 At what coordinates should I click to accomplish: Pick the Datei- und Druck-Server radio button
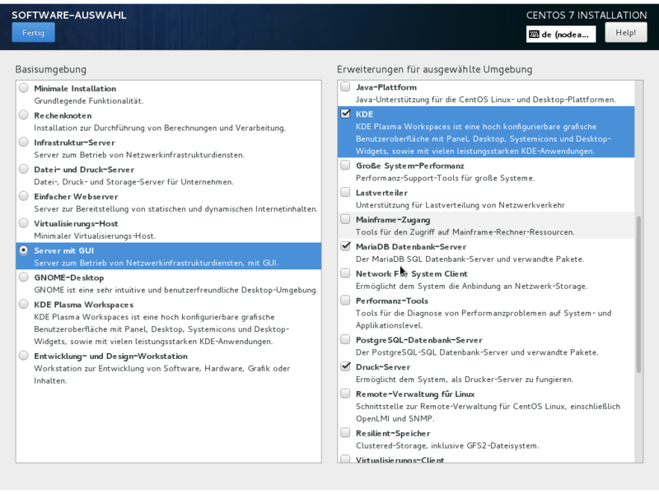click(24, 169)
